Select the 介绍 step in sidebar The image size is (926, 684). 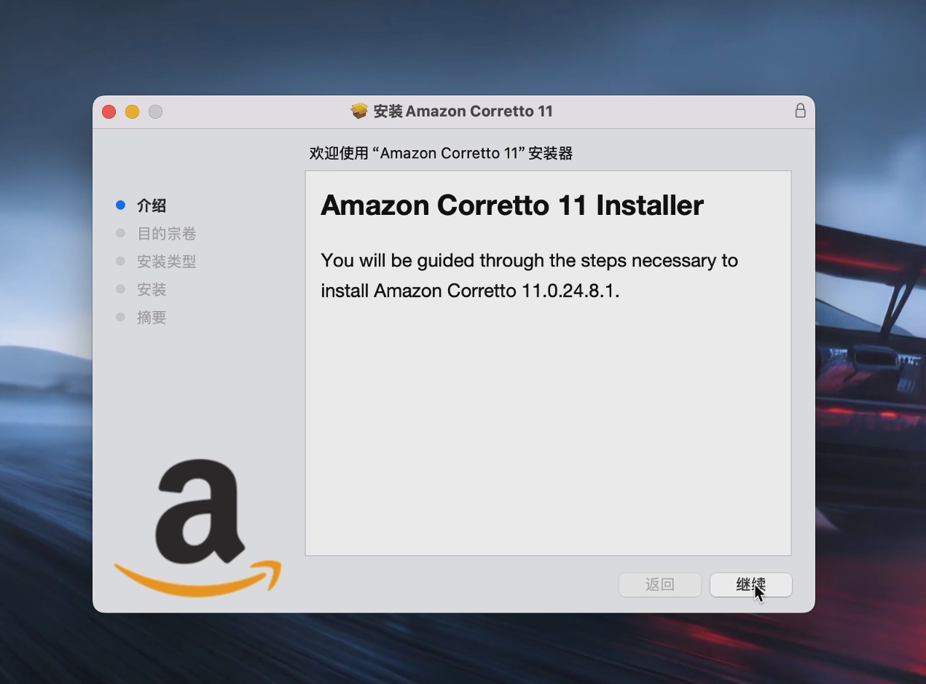click(x=152, y=205)
